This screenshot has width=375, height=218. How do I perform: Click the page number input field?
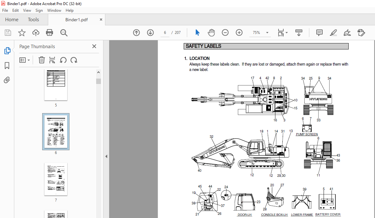[x=165, y=33]
